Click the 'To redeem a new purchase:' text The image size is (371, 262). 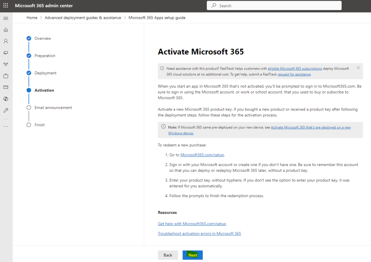click(182, 145)
